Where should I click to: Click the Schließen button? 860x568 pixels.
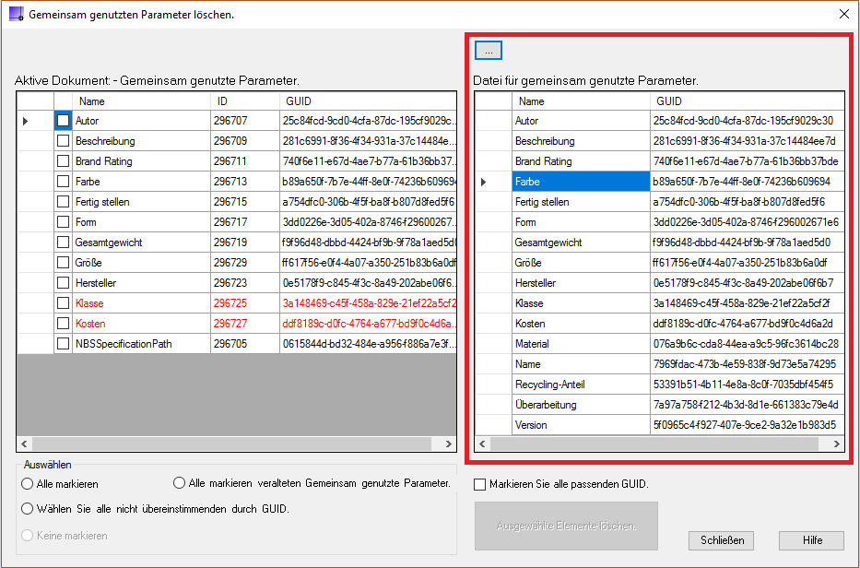721,540
